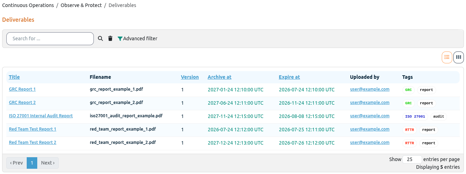The width and height of the screenshot is (466, 174).
Task: Click GRC tag in GRC Report 2 row
Action: click(408, 103)
